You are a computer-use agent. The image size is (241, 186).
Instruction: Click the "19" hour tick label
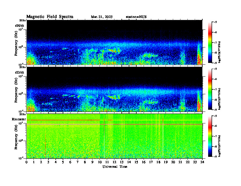(x=166, y=162)
